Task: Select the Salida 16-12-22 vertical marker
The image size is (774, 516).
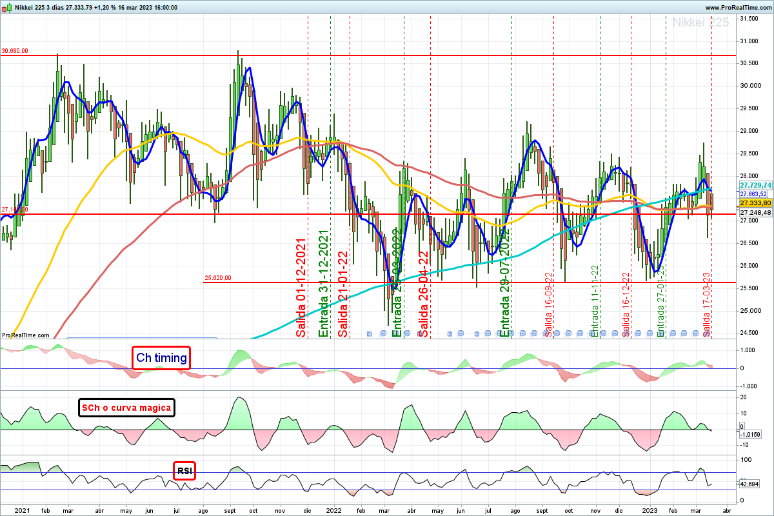Action: tap(626, 303)
